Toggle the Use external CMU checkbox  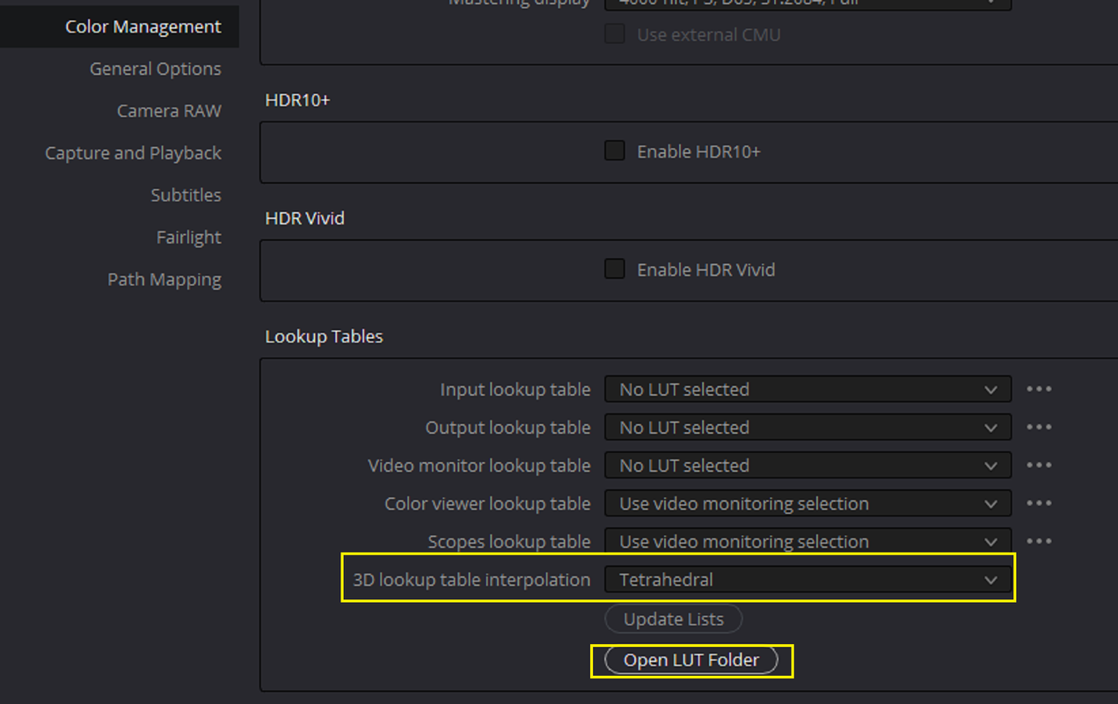tap(615, 34)
